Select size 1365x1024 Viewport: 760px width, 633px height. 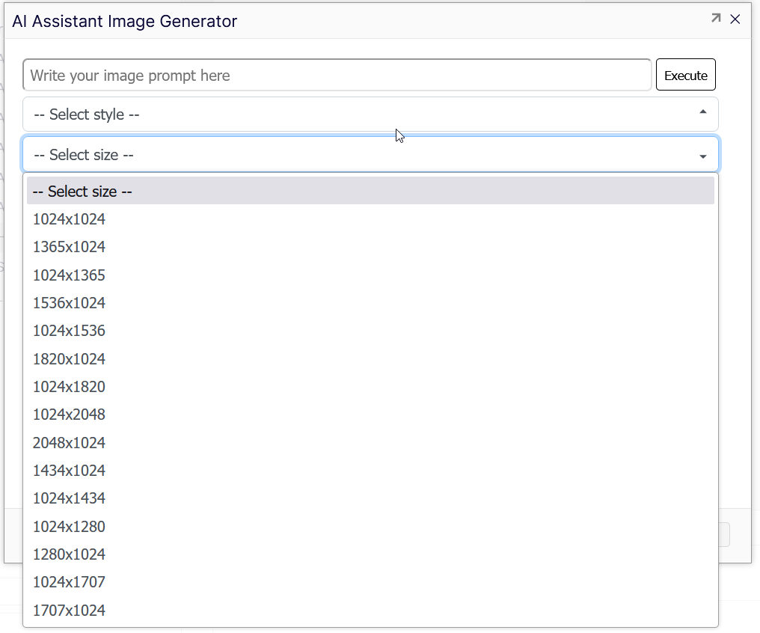(x=370, y=247)
